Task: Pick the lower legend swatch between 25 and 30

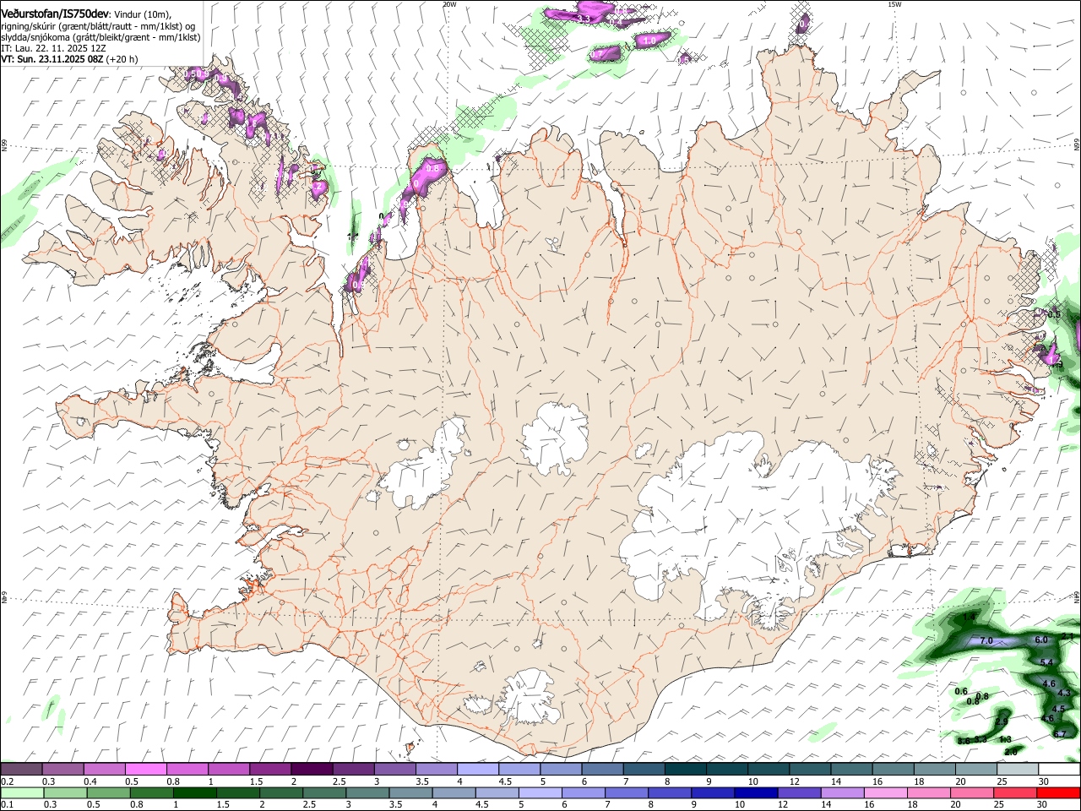Action: pos(1016,793)
